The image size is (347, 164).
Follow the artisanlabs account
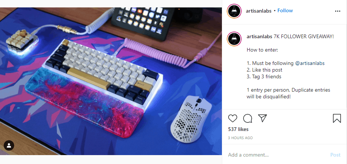285,11
